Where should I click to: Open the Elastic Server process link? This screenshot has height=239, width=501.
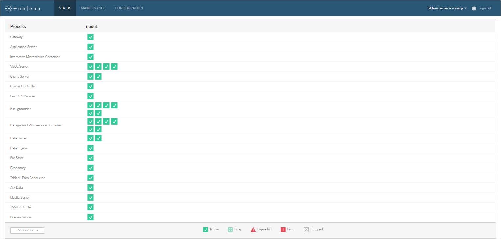click(20, 198)
